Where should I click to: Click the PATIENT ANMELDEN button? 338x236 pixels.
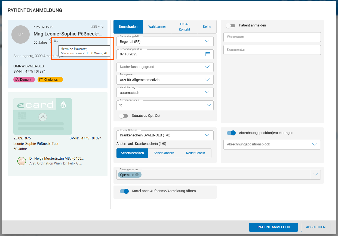pos(273,227)
